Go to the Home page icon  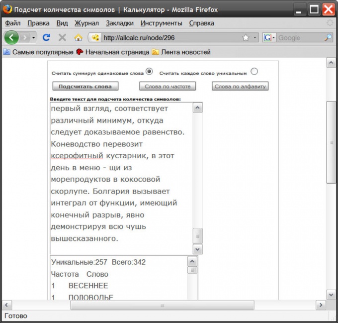(x=78, y=38)
